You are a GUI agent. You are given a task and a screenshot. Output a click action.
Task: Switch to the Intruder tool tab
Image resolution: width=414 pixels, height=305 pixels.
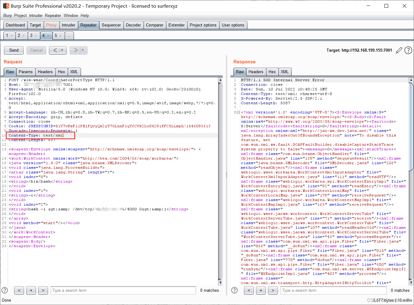tap(68, 25)
